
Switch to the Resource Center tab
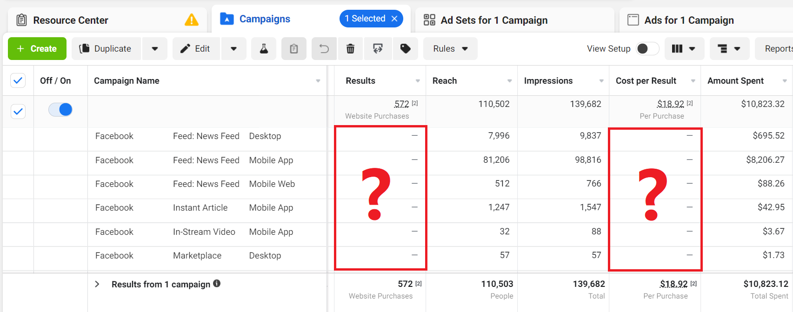coord(108,20)
